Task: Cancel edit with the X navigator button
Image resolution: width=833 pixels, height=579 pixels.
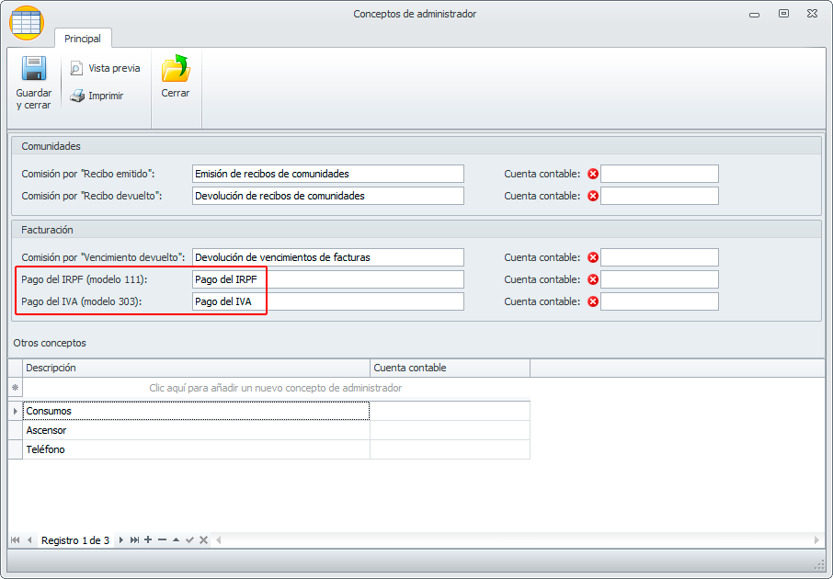Action: point(203,540)
